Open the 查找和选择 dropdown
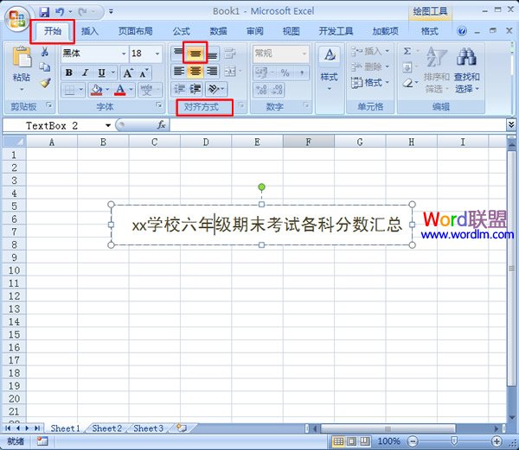 click(x=467, y=83)
